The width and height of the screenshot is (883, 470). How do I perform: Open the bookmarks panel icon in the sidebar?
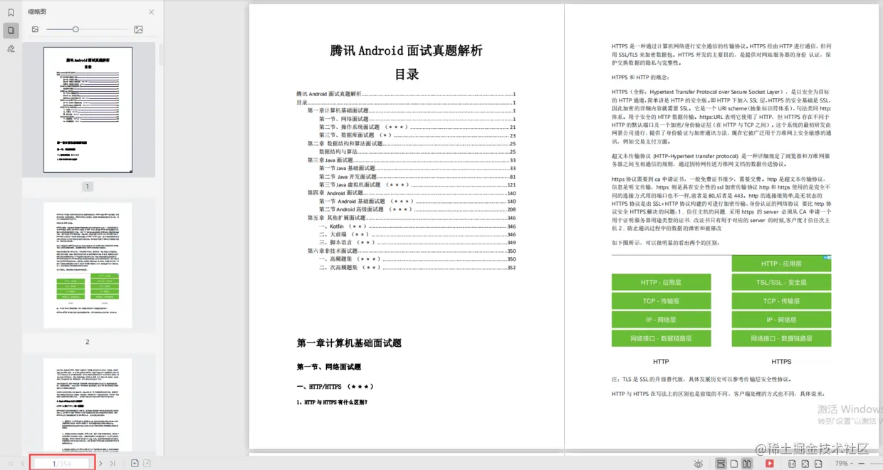[x=11, y=12]
